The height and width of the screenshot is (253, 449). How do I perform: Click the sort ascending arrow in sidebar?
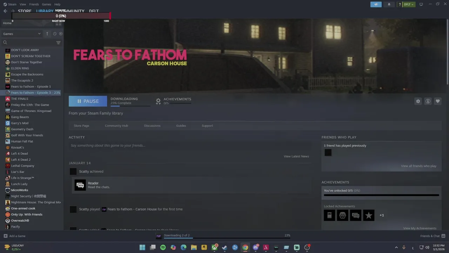point(47,34)
